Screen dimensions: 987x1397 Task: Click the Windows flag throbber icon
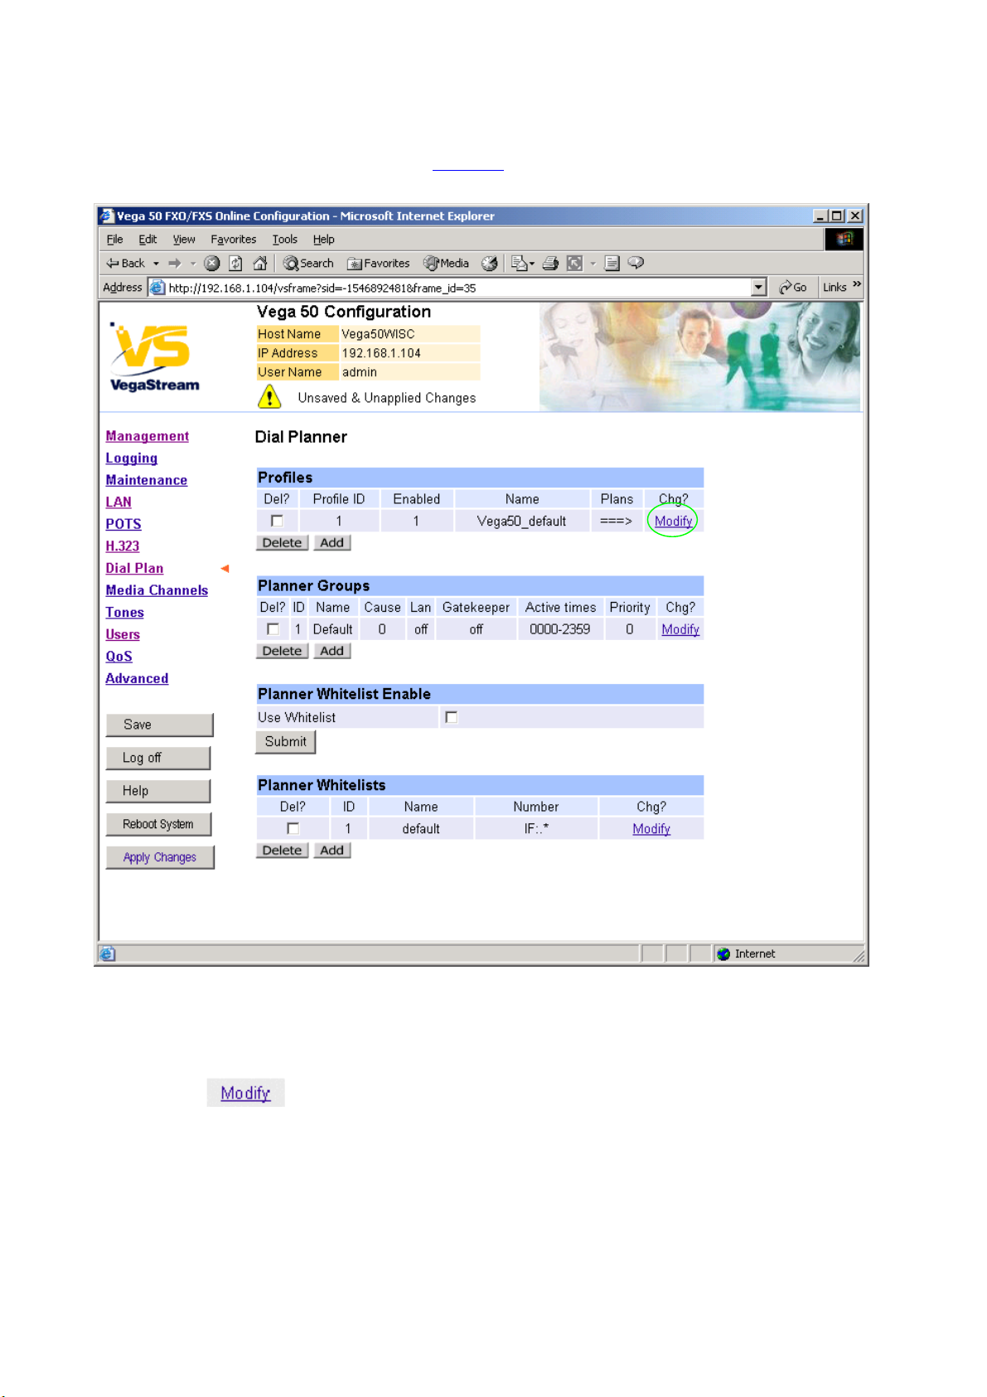click(x=844, y=240)
